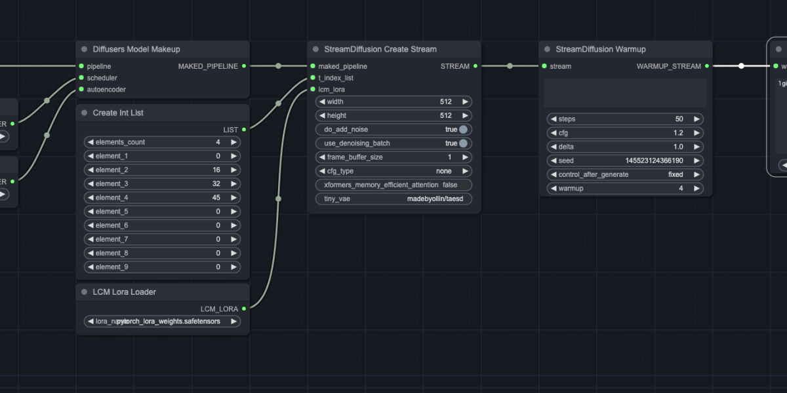
Task: Click the LCM_LORA output port
Action: click(x=244, y=309)
